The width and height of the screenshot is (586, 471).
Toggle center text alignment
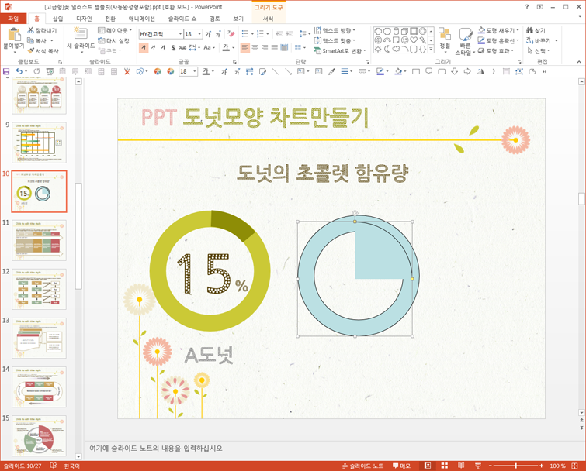tap(255, 47)
